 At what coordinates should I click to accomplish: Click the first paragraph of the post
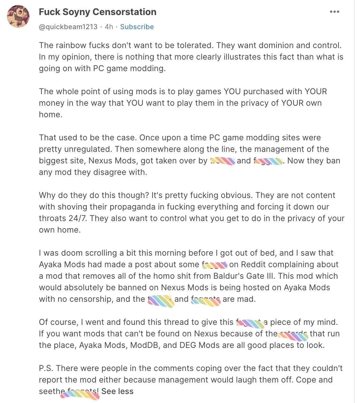point(191,57)
